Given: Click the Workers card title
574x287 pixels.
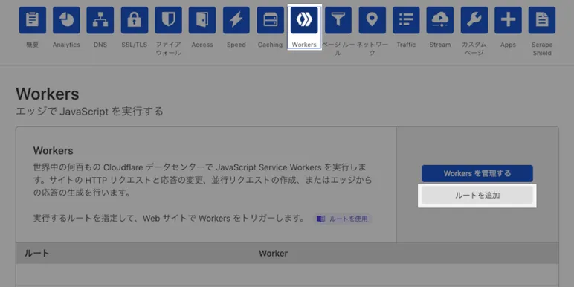Looking at the screenshot, I should (53, 150).
